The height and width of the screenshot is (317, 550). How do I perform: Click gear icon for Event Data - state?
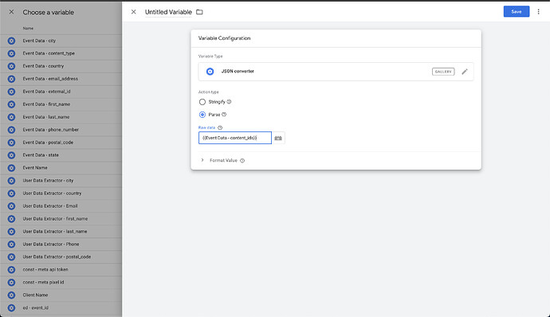12,155
